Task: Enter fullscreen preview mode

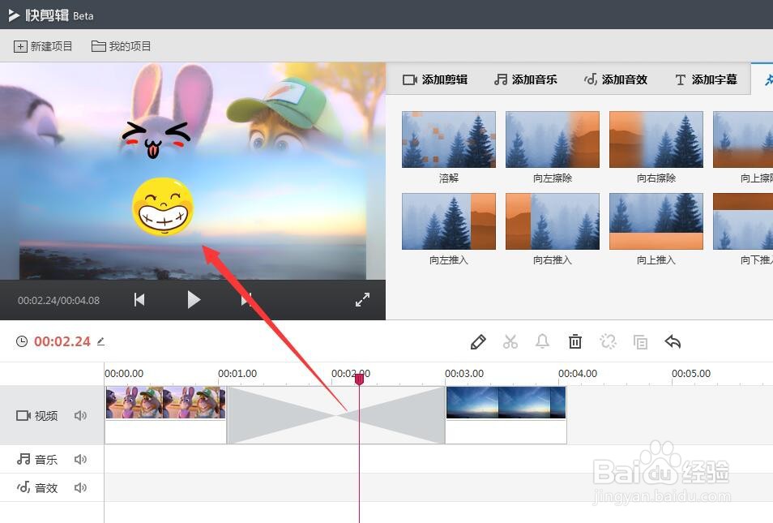Action: click(362, 299)
